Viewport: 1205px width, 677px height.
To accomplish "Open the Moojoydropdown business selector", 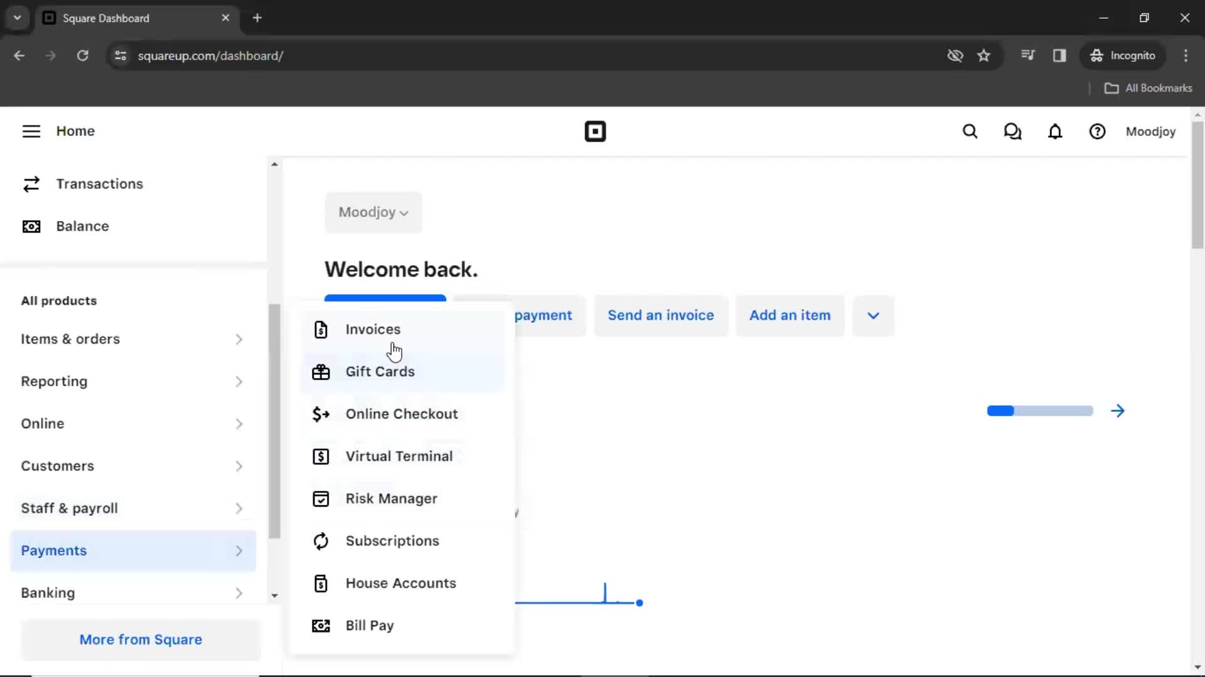I will 372,212.
